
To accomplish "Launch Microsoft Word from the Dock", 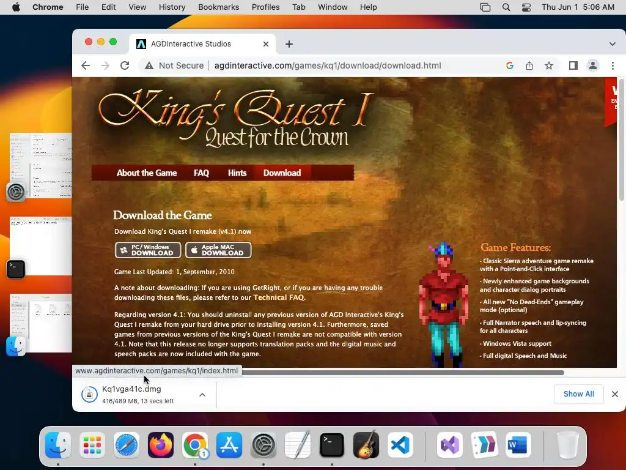I will point(518,445).
